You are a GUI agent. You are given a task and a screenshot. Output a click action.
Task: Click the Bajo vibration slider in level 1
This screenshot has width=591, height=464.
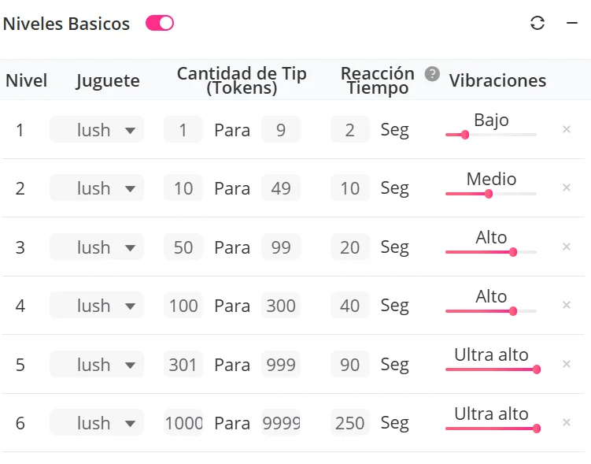tap(464, 135)
